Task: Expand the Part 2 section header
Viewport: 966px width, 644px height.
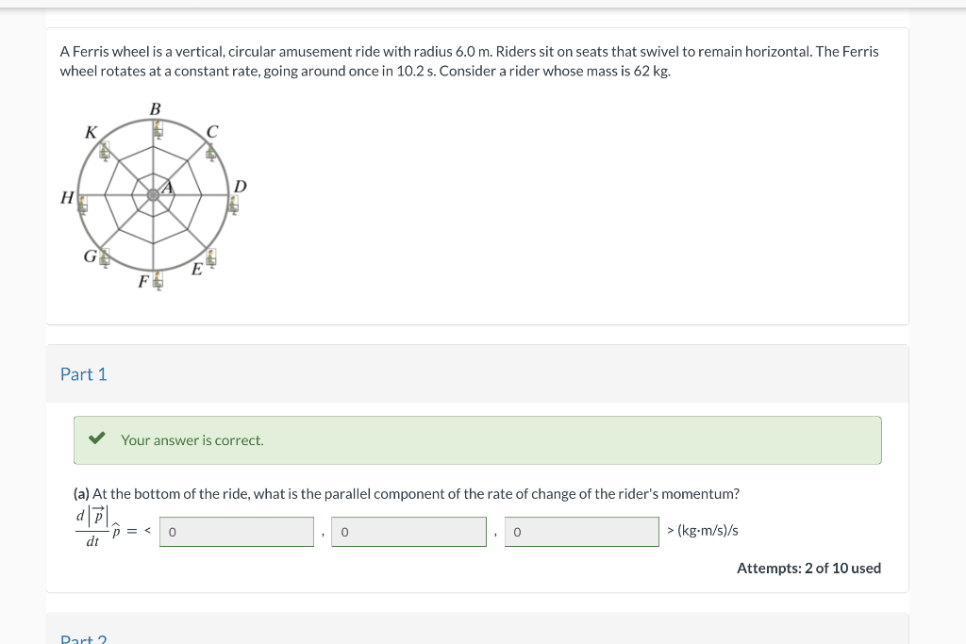Action: click(x=83, y=637)
